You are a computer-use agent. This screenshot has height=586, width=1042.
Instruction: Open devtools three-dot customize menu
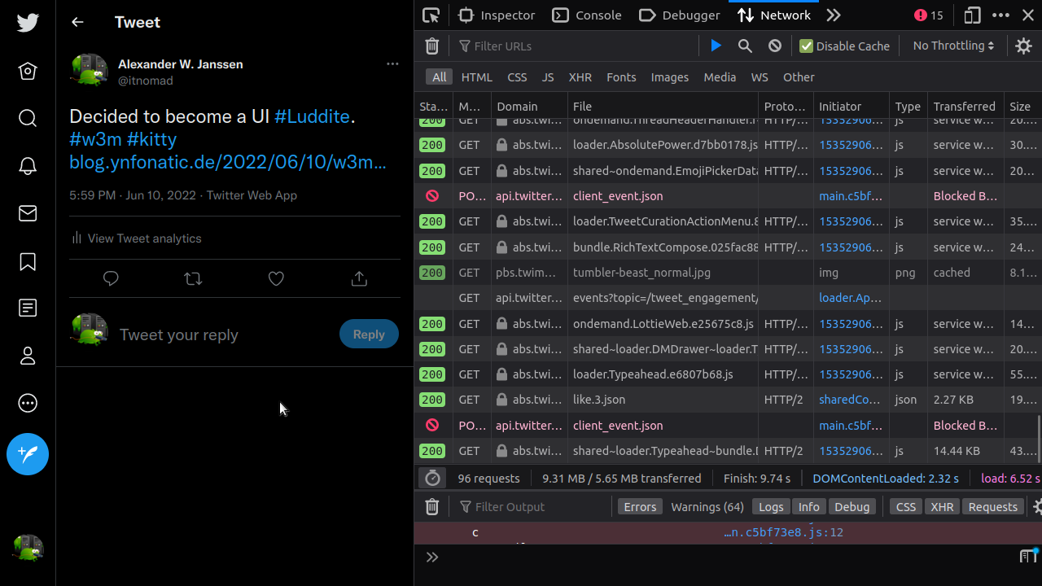(x=1001, y=15)
